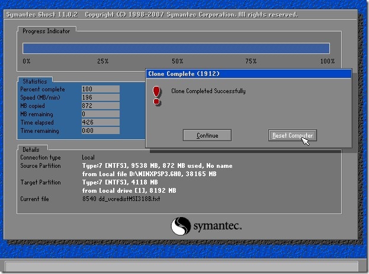This screenshot has width=369, height=274.
Task: Click the 'from Local drive [1], 8192 MB' line
Action: 129,190
